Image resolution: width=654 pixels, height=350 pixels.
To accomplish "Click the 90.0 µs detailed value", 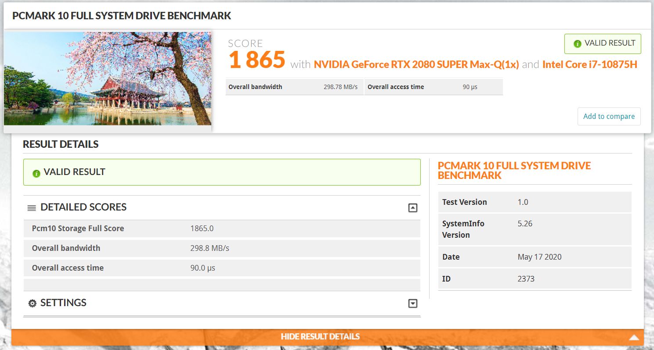I will coord(202,268).
